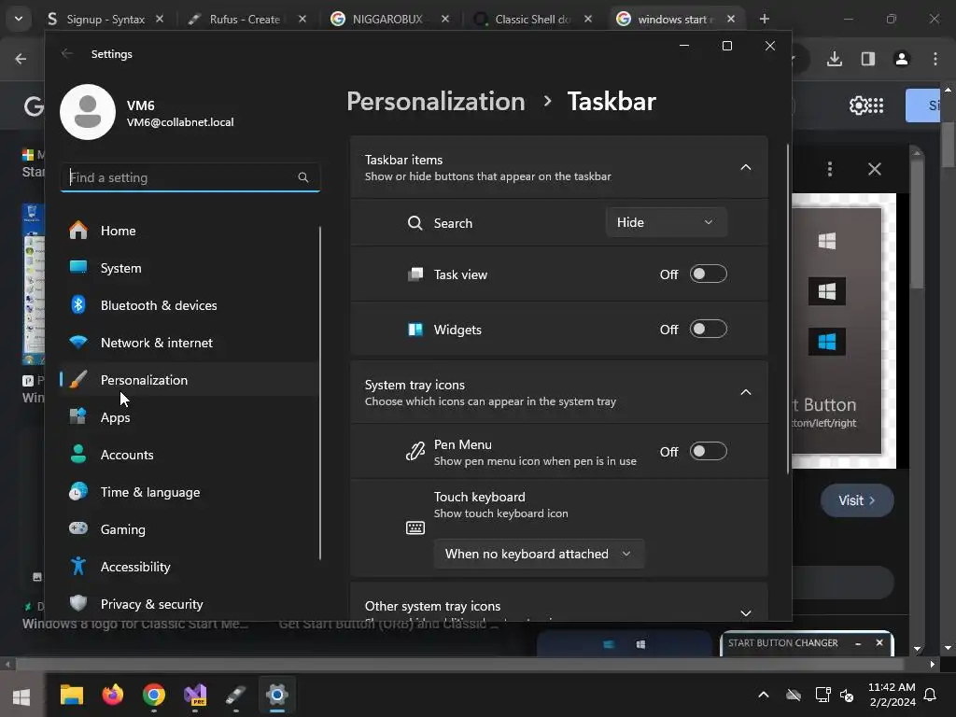
Task: Open Chrome downloads icon
Action: (x=835, y=59)
